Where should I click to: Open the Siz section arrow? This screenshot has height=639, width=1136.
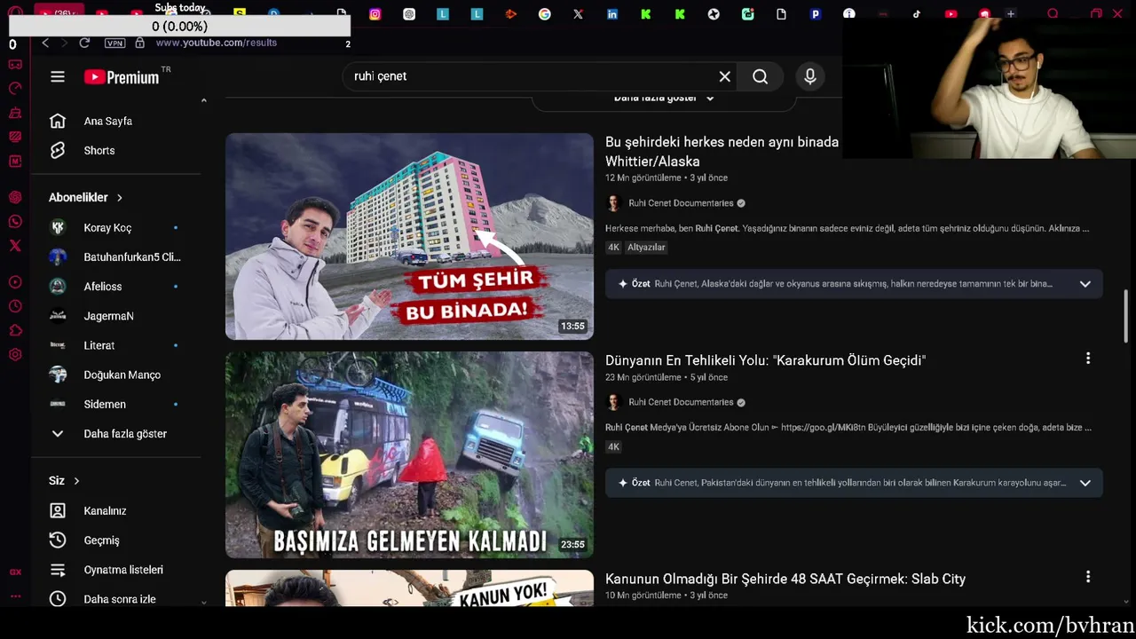[x=76, y=480]
